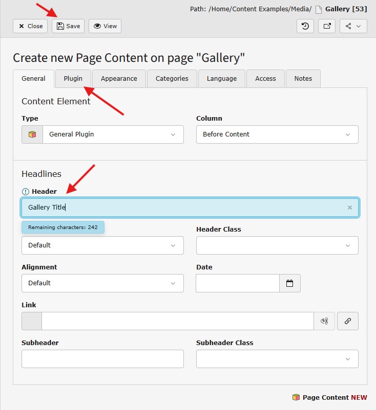Click the General Plugin type cube icon
This screenshot has width=376, height=410.
pyautogui.click(x=32, y=134)
